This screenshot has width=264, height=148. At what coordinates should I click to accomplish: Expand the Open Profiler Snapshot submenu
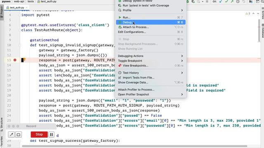151,94
